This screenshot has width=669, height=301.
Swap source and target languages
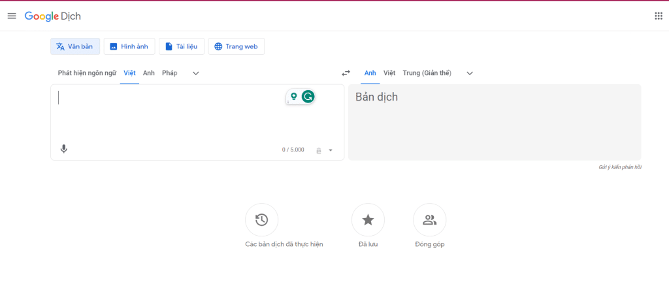pyautogui.click(x=346, y=73)
